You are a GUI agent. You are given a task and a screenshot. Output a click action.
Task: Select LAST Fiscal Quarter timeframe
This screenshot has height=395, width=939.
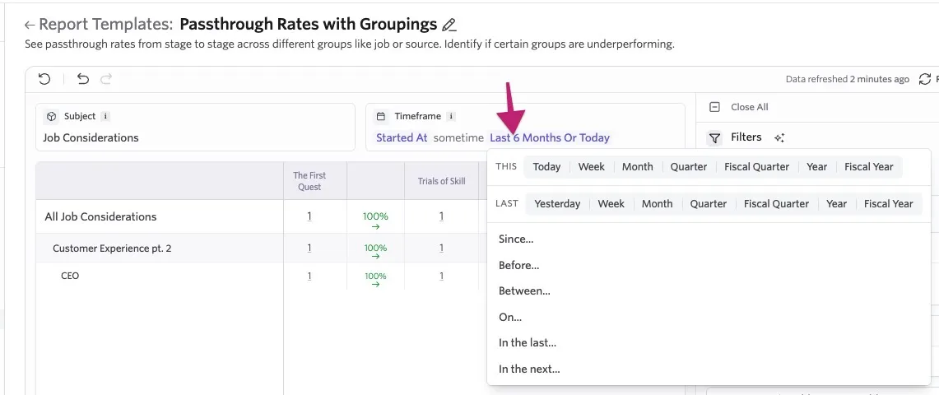pos(776,204)
